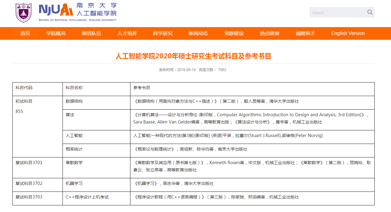This screenshot has height=212, width=391.
Task: Switch to English Version
Action: coord(348,33)
